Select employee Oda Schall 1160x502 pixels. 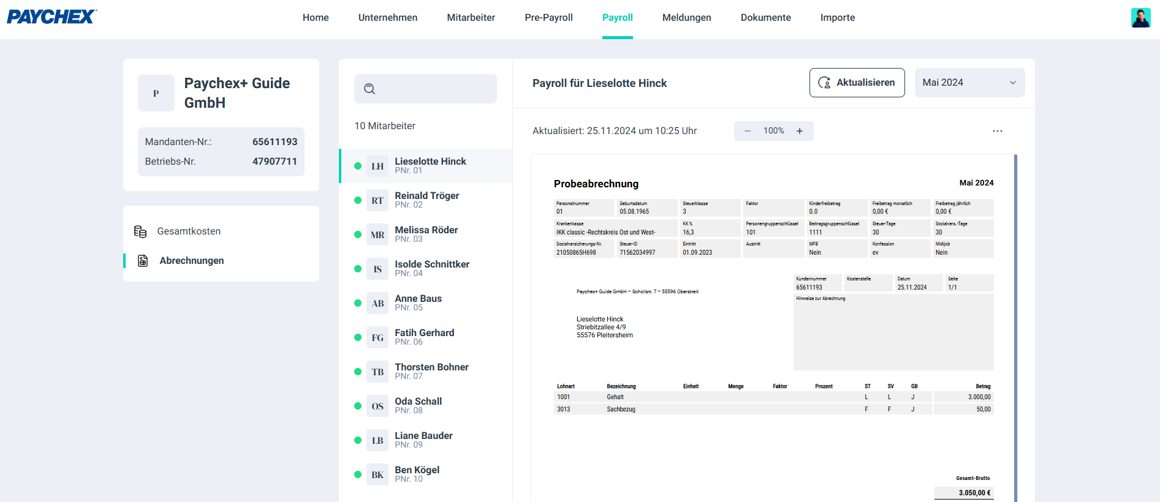426,406
